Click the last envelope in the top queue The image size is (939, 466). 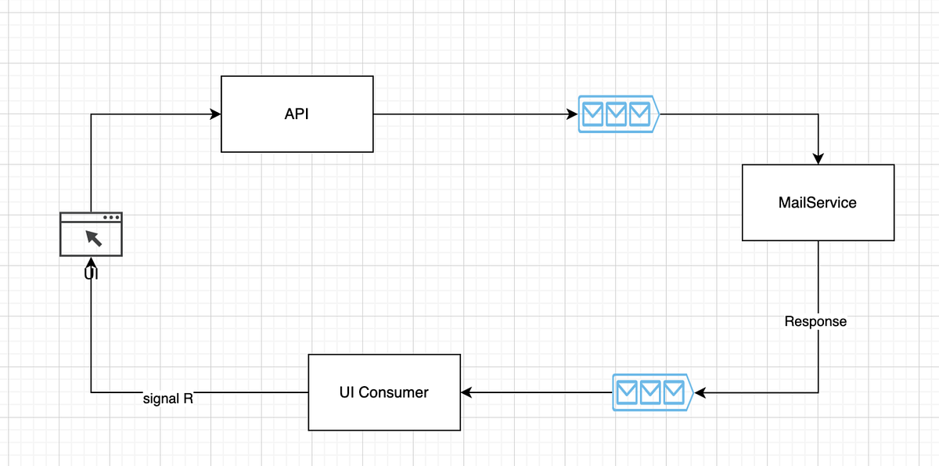pyautogui.click(x=639, y=114)
